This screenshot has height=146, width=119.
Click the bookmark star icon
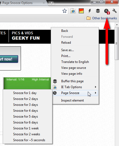point(64,11)
